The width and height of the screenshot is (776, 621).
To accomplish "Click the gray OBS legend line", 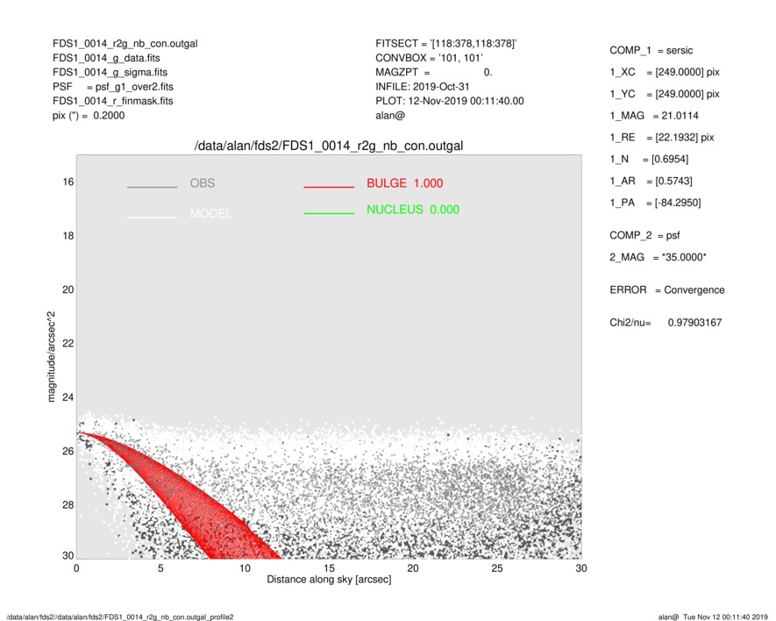I will (152, 187).
